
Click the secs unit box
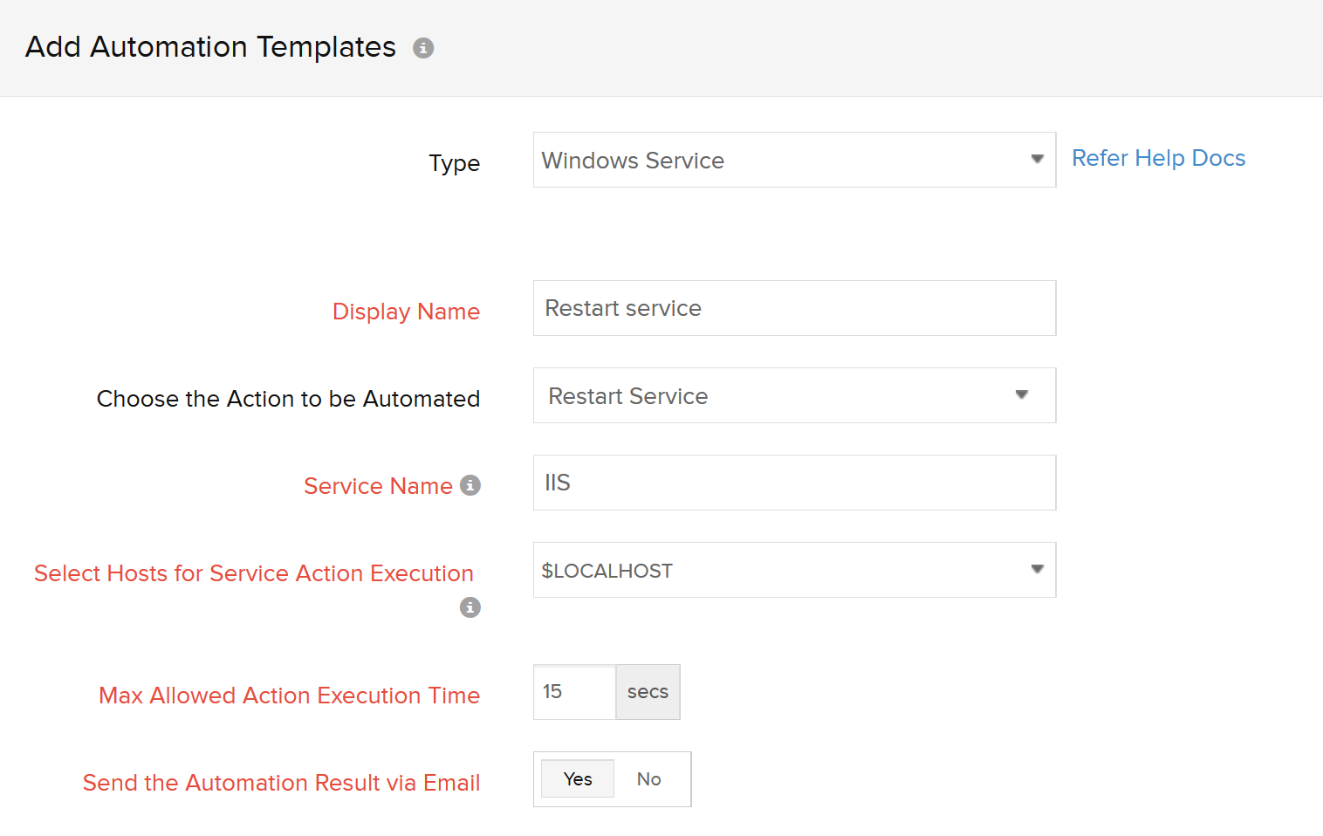pyautogui.click(x=648, y=692)
